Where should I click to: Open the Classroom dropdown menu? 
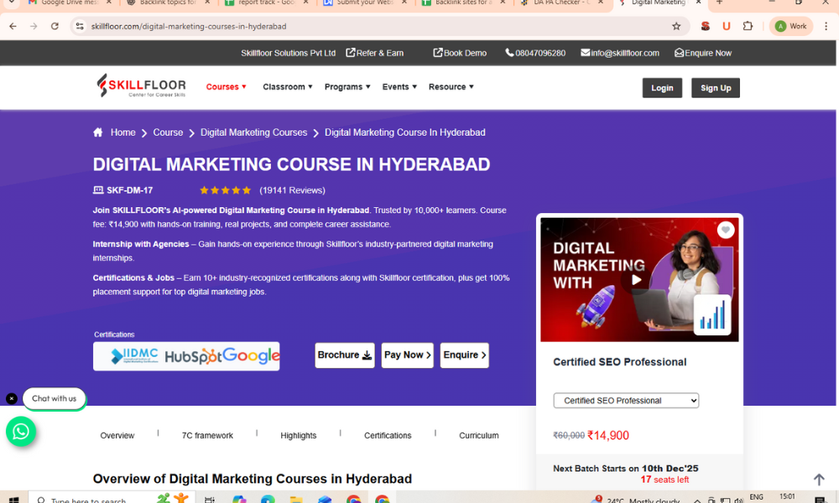tap(287, 87)
